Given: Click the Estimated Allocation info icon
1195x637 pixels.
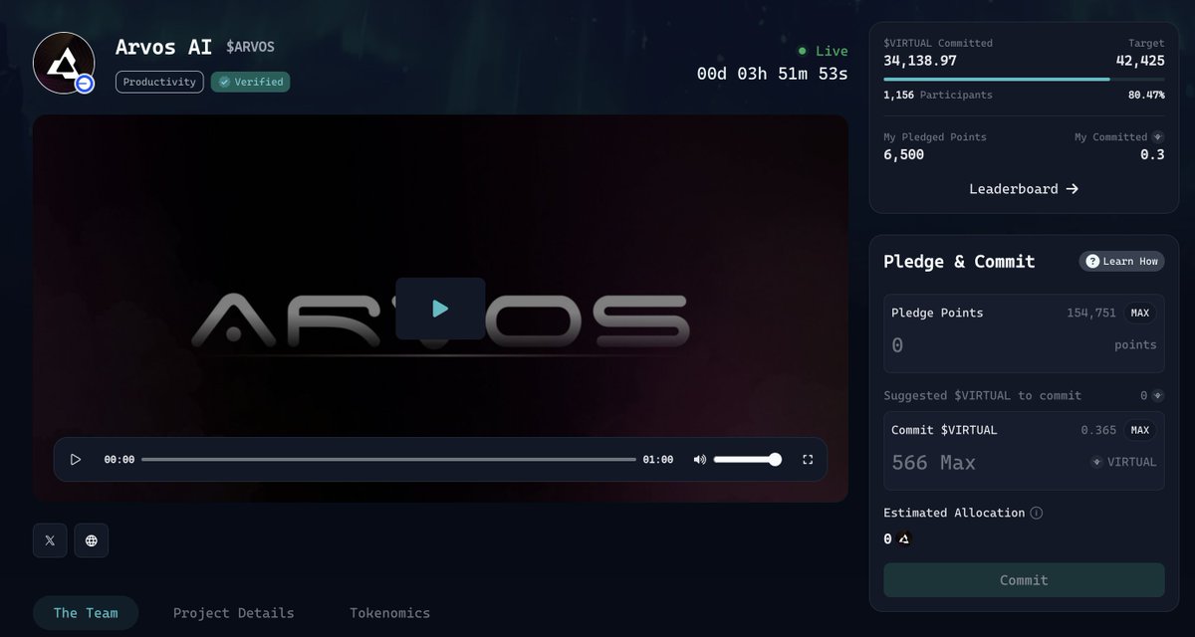Looking at the screenshot, I should [1037, 514].
